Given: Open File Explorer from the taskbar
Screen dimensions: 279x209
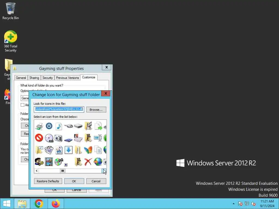Looking at the screenshot, I should [x=22, y=204].
